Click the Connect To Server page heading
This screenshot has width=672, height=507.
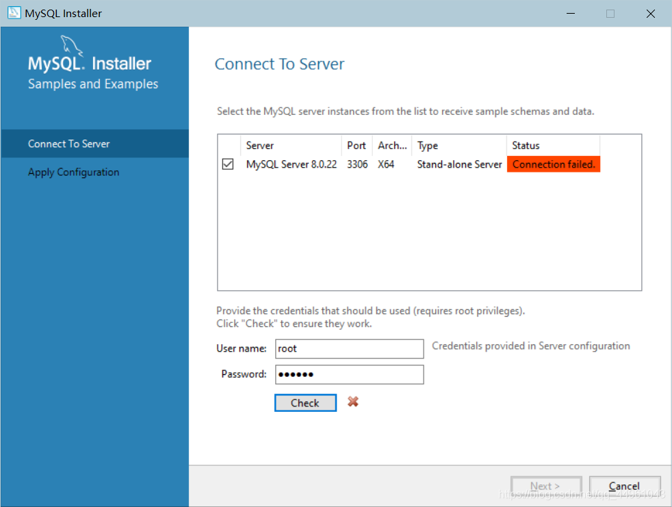coord(279,64)
